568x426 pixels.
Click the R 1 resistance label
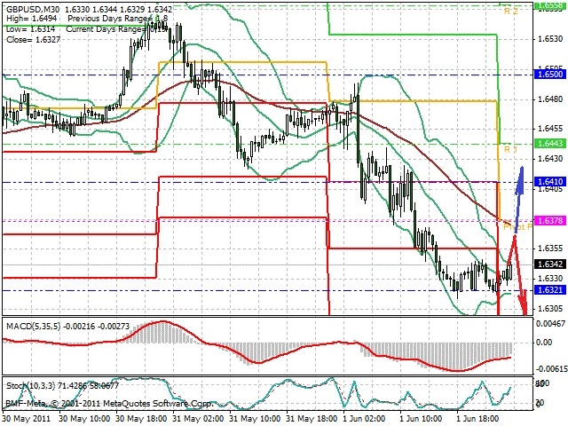[x=510, y=150]
